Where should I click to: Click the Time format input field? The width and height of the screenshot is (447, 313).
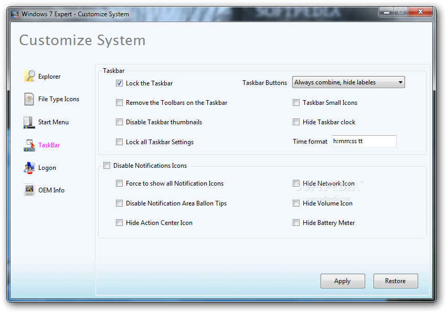[364, 141]
